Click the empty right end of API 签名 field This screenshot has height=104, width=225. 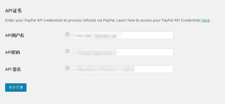pyautogui.click(x=154, y=69)
